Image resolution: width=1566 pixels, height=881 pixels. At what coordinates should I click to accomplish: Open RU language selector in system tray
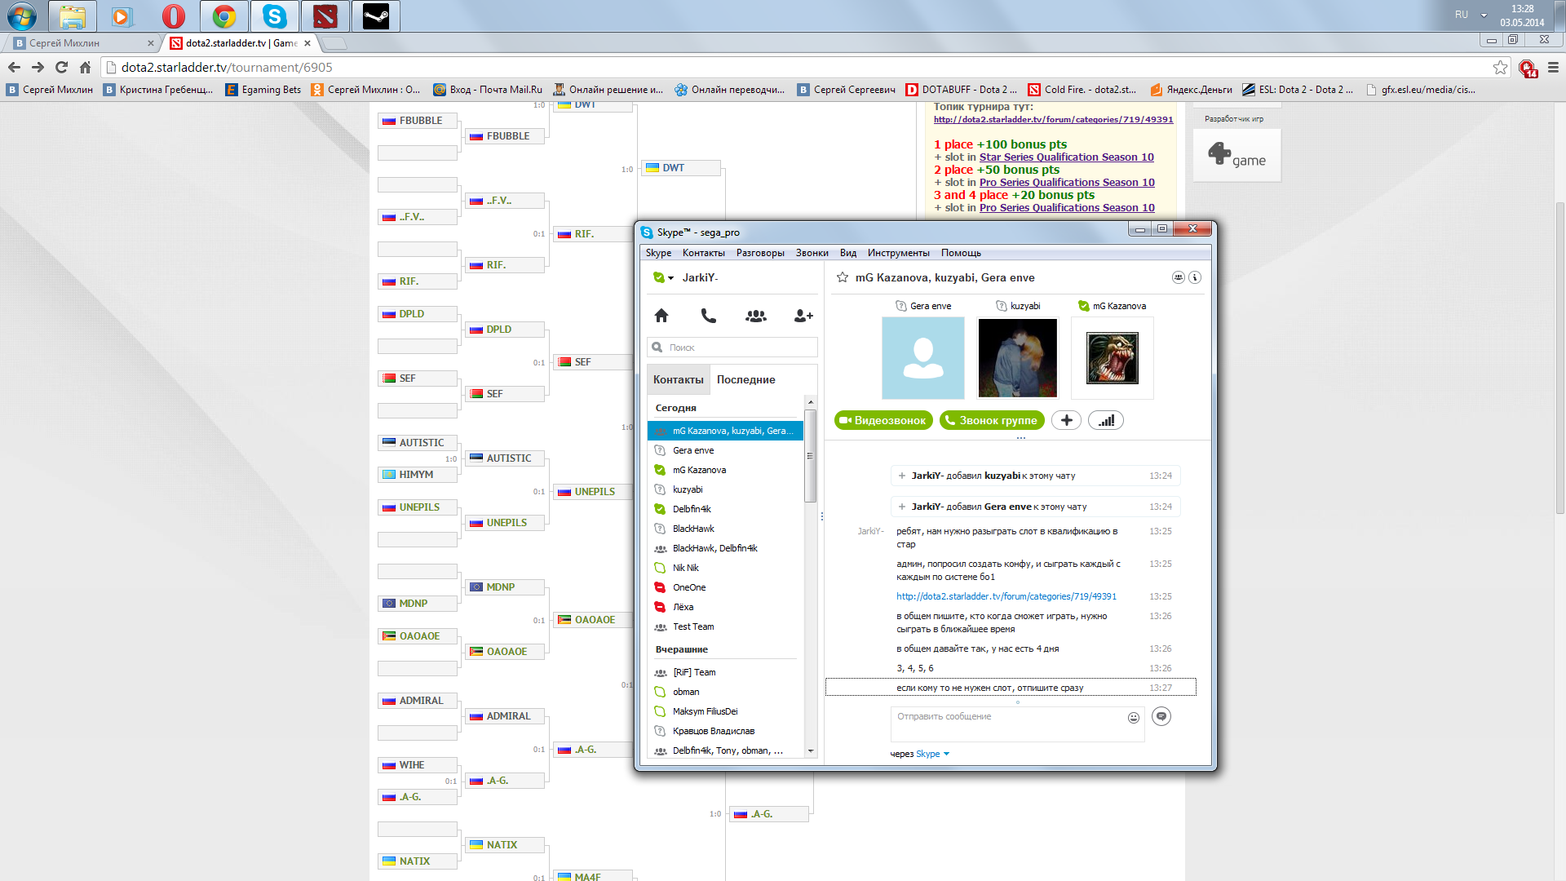[x=1461, y=15]
